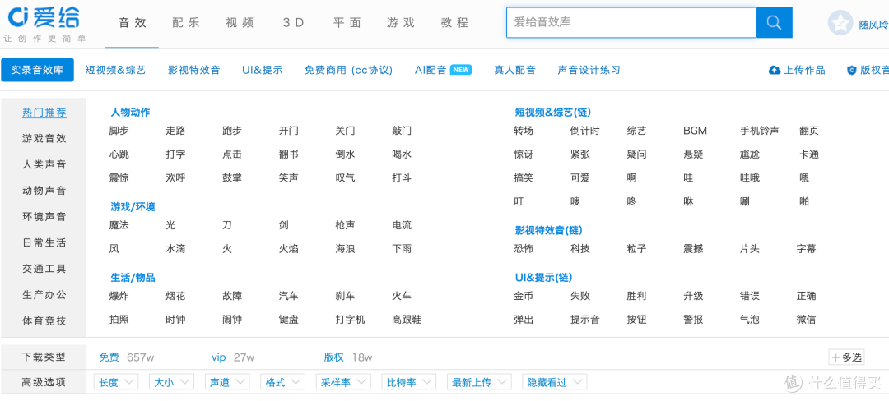The height and width of the screenshot is (401, 889).
Task: Expand the 格式 dropdown filter
Action: pyautogui.click(x=283, y=382)
